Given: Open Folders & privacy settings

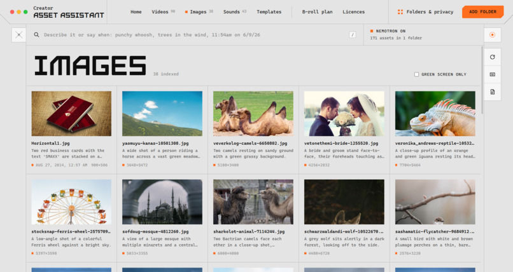Looking at the screenshot, I should click(425, 11).
